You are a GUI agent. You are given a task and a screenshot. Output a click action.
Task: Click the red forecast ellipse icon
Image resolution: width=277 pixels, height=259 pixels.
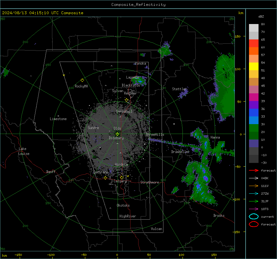254,224
